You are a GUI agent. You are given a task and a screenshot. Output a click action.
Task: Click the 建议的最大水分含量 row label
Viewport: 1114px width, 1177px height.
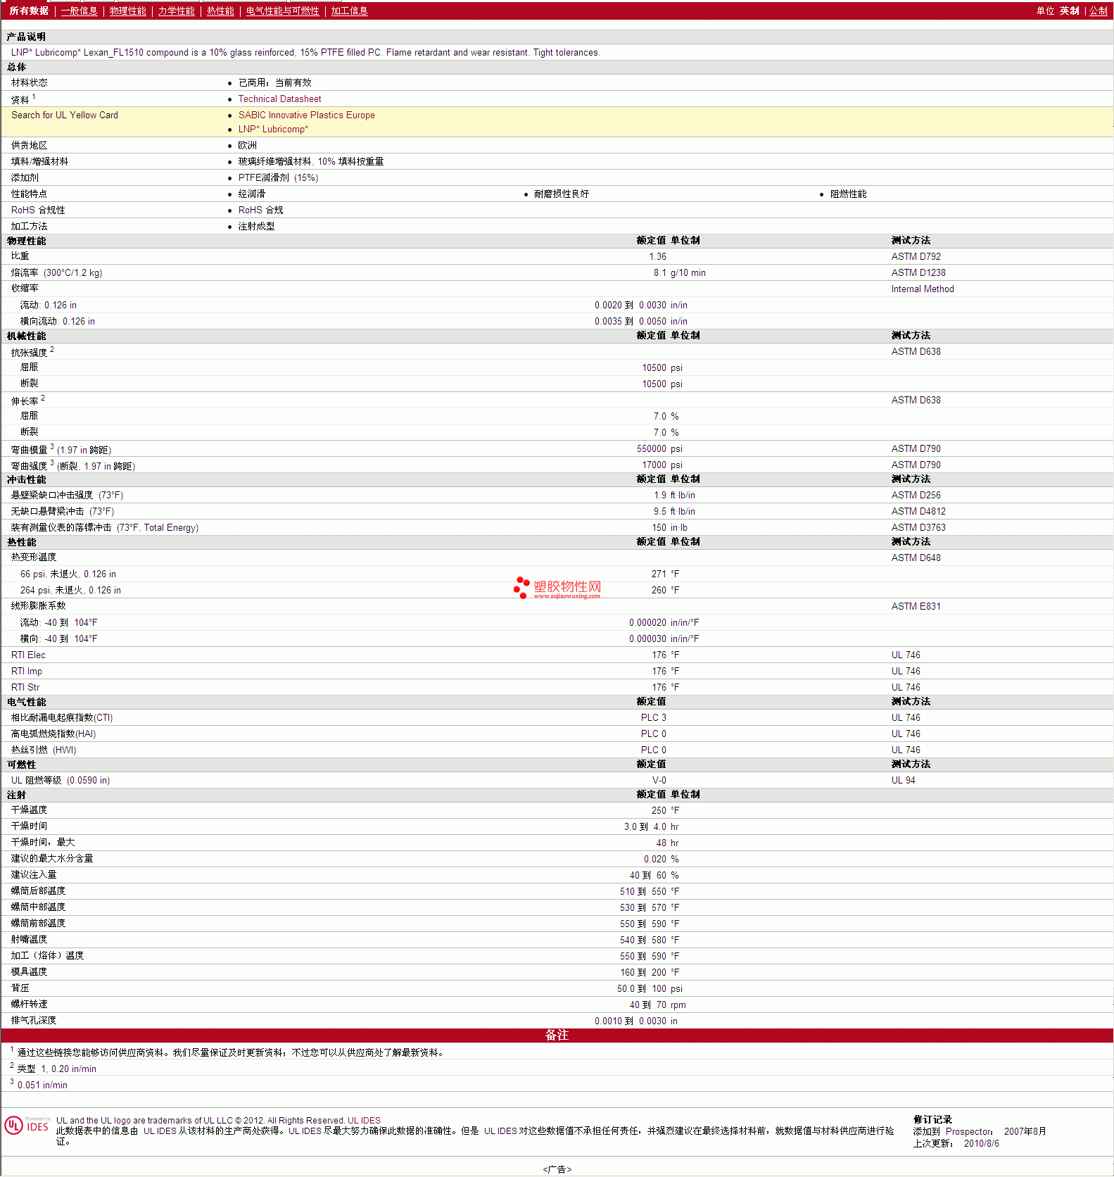[52, 859]
